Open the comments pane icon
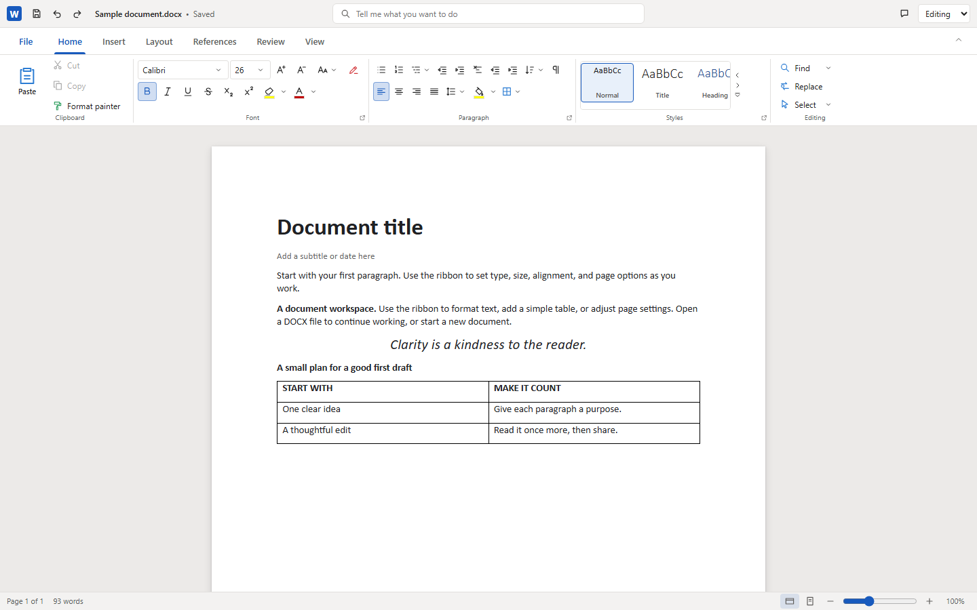This screenshot has height=610, width=977. point(904,14)
